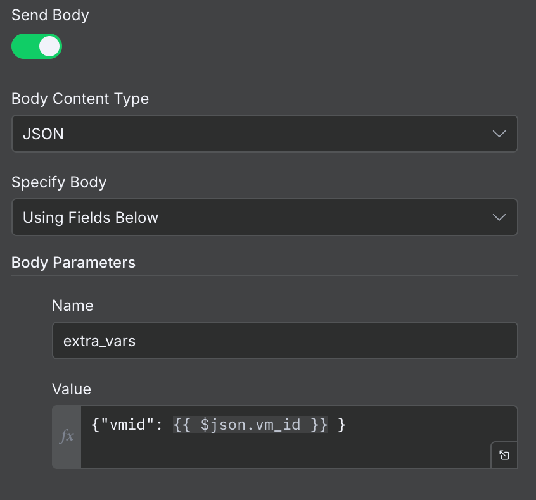Click the Body Parameters section heading
The height and width of the screenshot is (500, 536).
[73, 263]
